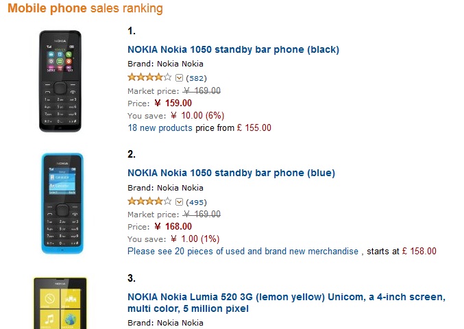464x329 pixels.
Task: Open blue Nokia 1050 product image
Action: pyautogui.click(x=60, y=203)
